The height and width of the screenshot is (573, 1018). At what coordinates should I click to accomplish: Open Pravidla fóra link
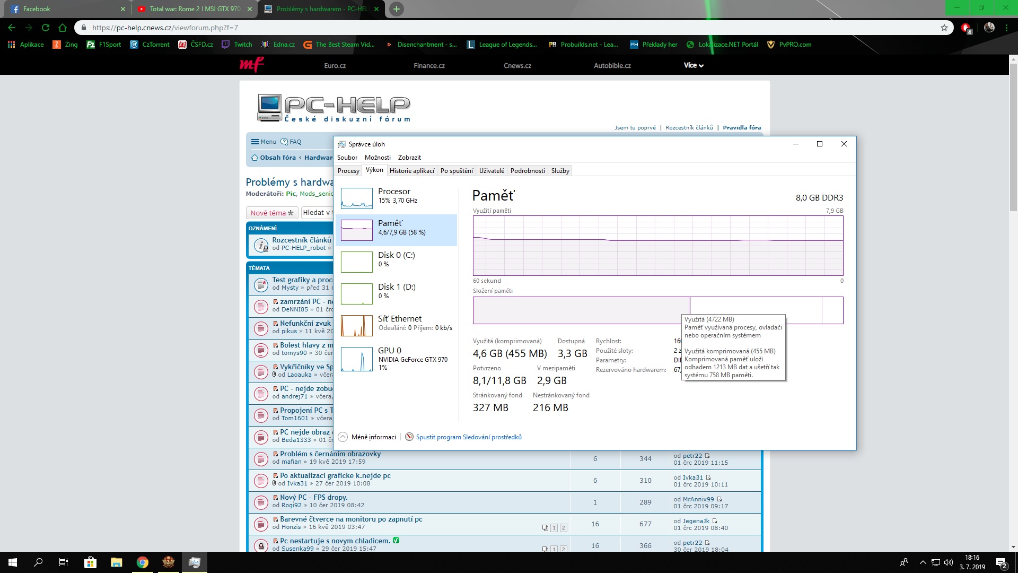pyautogui.click(x=742, y=127)
